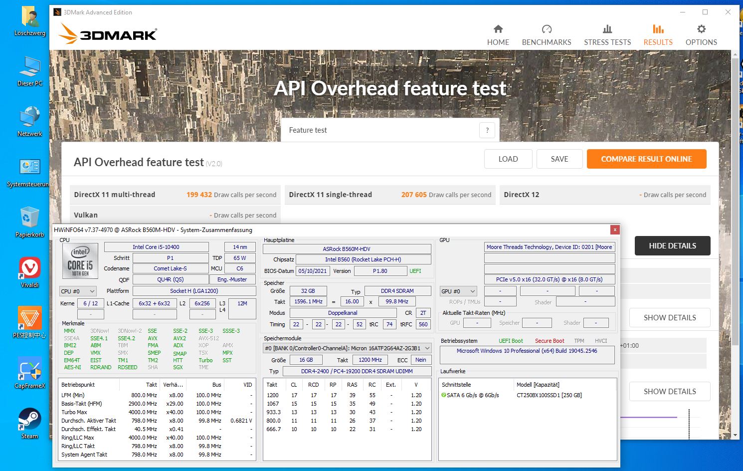The height and width of the screenshot is (471, 743).
Task: Click Compare Result Online button
Action: click(646, 159)
